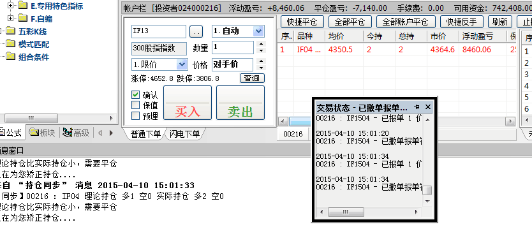Uncheck the 确认 confirmation checkbox
This screenshot has width=532, height=243.
click(x=135, y=94)
